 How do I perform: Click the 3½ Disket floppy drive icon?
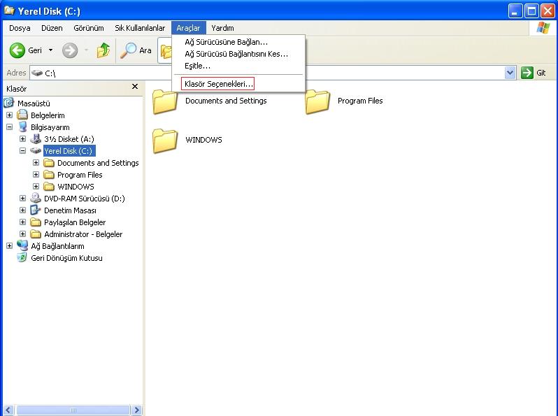(36, 139)
